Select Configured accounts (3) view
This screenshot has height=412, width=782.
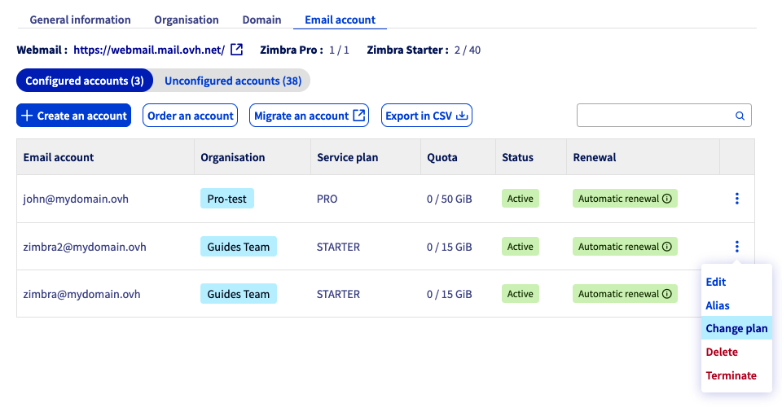click(x=85, y=81)
